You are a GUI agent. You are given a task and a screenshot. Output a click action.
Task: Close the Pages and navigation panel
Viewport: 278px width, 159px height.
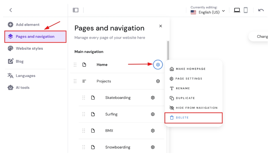[161, 26]
